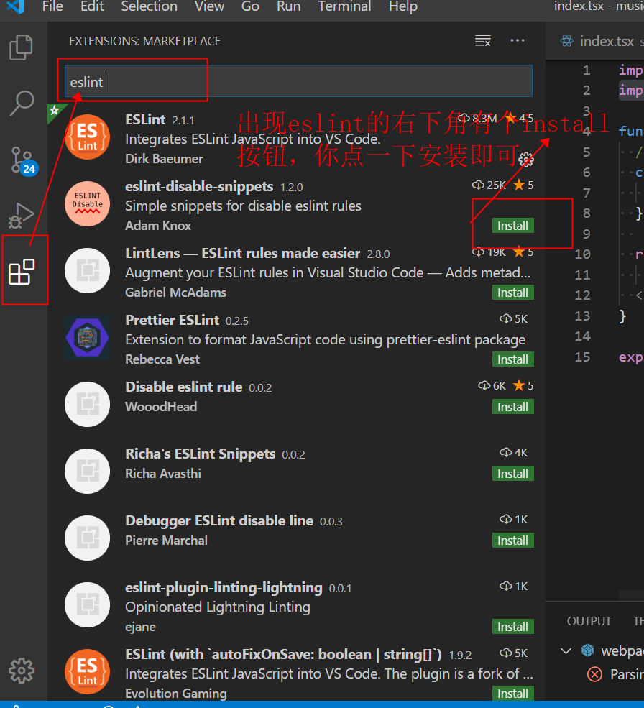Install Debugger ESLint disable line extension
The image size is (644, 708).
513,541
